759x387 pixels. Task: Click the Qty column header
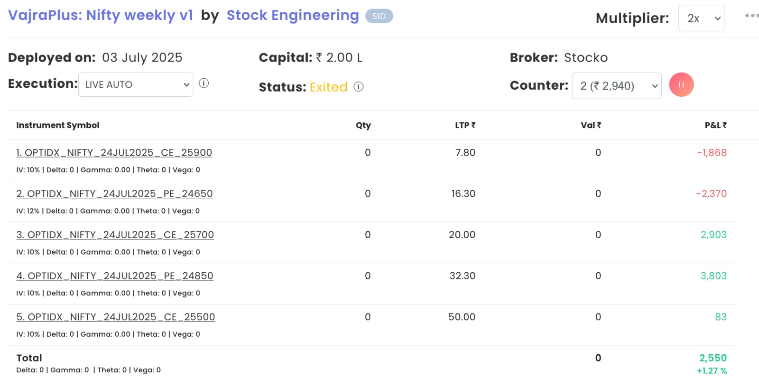[x=363, y=125]
